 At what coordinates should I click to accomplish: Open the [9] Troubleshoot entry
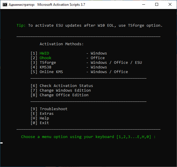pyautogui.click(x=53, y=109)
